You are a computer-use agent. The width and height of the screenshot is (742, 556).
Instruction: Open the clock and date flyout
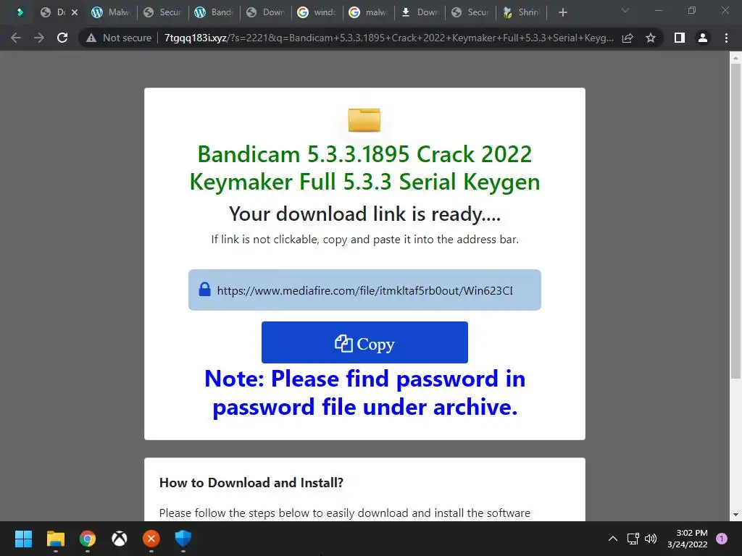coord(688,539)
